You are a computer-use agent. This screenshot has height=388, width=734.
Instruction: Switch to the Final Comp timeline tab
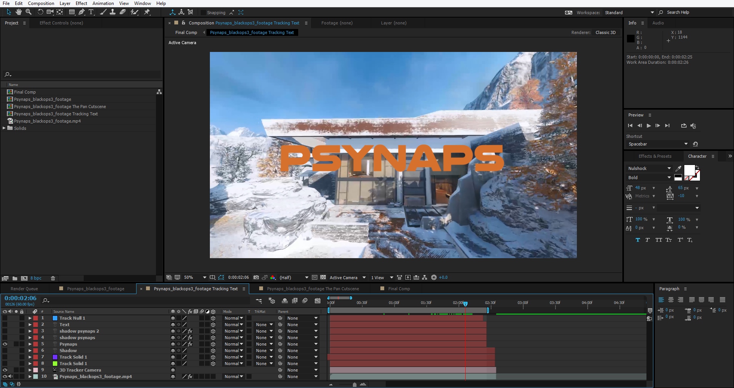(399, 289)
